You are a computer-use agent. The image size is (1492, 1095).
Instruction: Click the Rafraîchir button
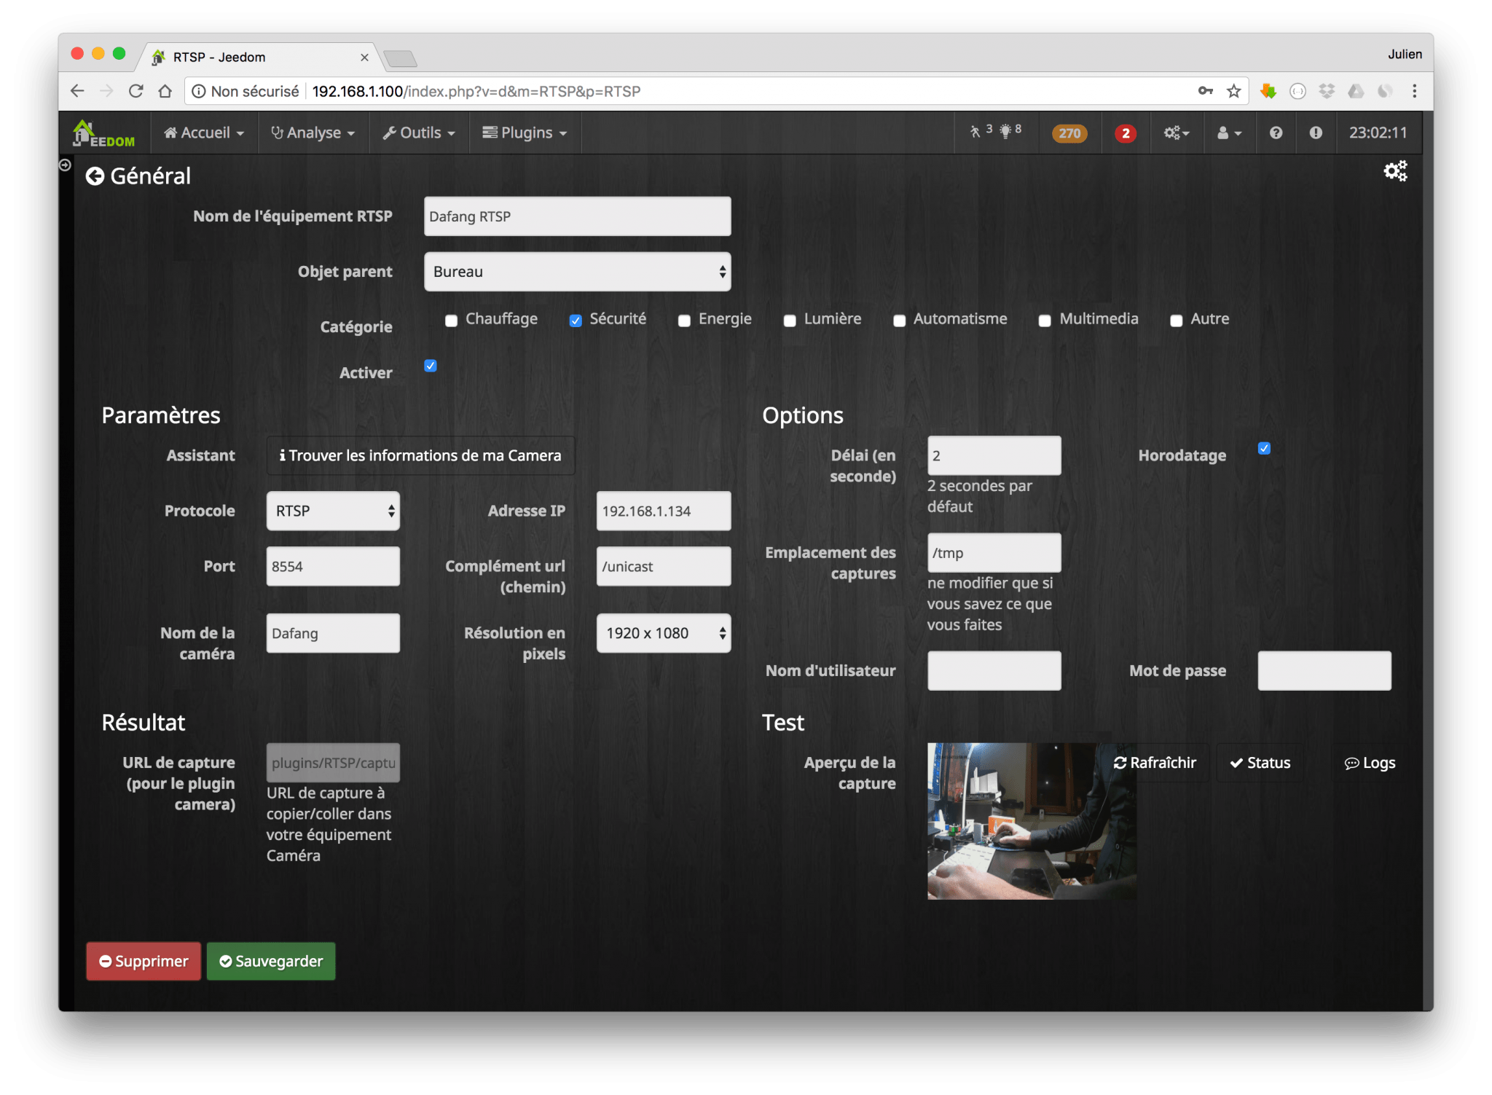[x=1155, y=763]
